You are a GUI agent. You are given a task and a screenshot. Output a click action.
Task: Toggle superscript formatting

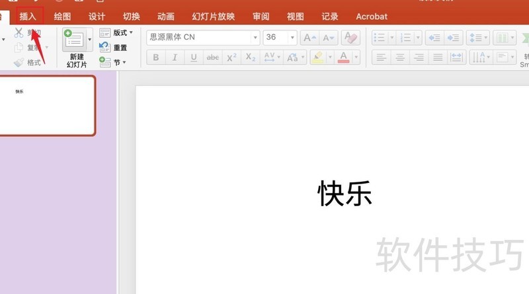pos(231,57)
